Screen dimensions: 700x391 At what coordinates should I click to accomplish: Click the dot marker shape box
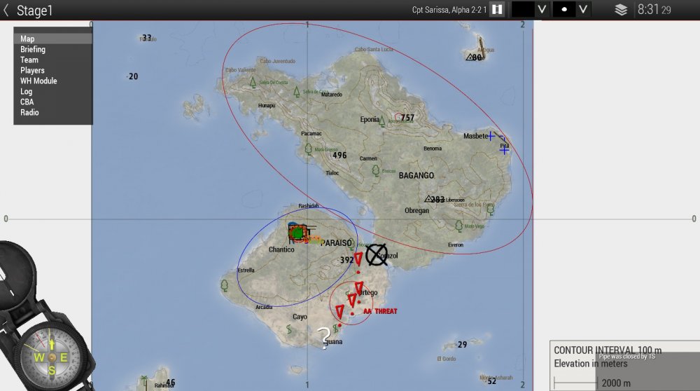(563, 10)
